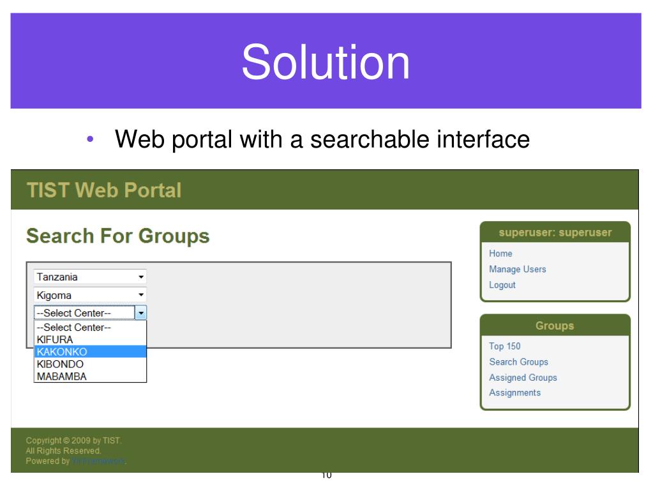Open the Tanzania country dropdown
Screen dimensions: 653x490
point(90,277)
